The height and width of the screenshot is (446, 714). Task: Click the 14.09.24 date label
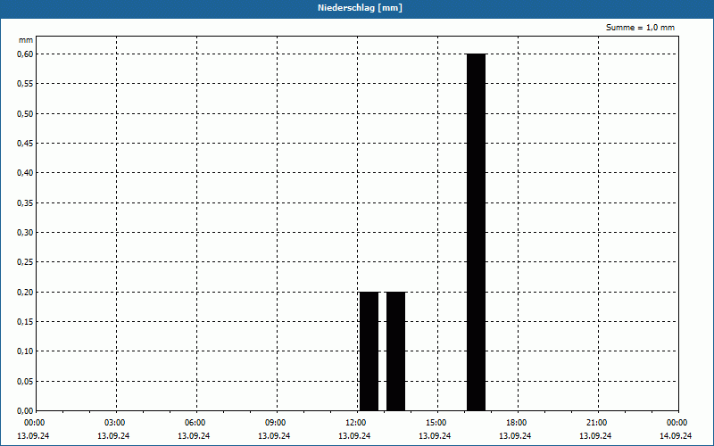pyautogui.click(x=676, y=436)
